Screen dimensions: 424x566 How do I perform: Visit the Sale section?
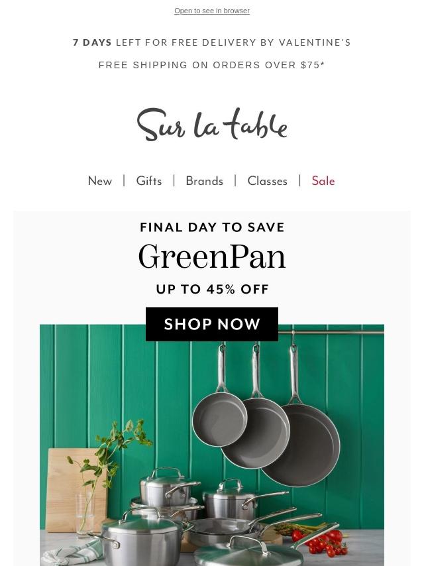pyautogui.click(x=323, y=181)
